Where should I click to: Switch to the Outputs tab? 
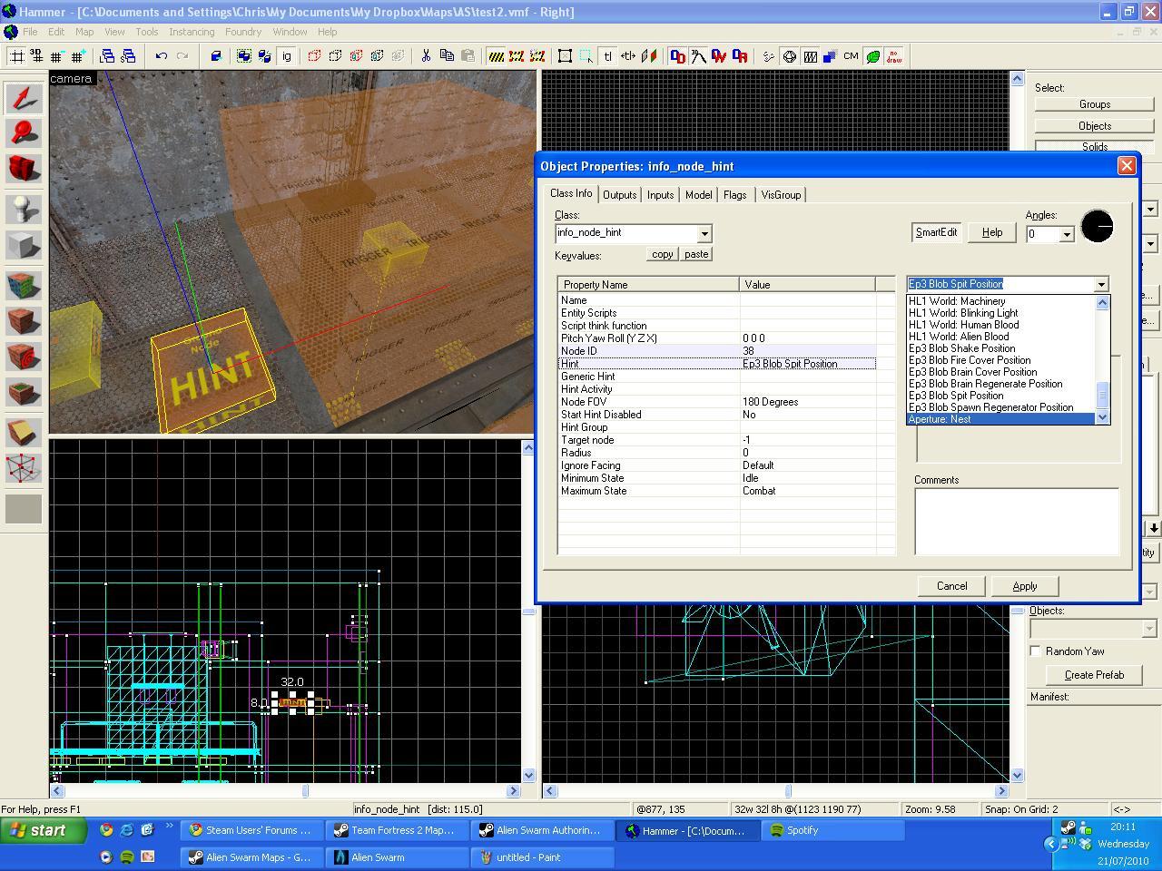click(619, 195)
